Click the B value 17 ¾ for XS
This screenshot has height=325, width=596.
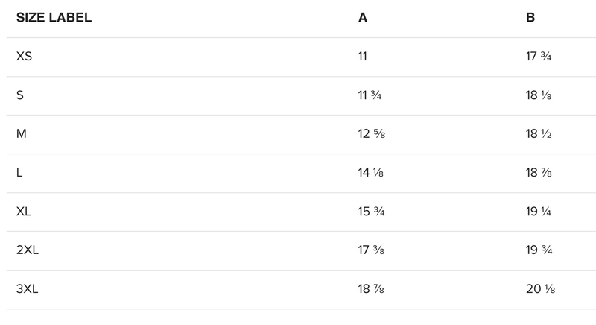(x=540, y=57)
